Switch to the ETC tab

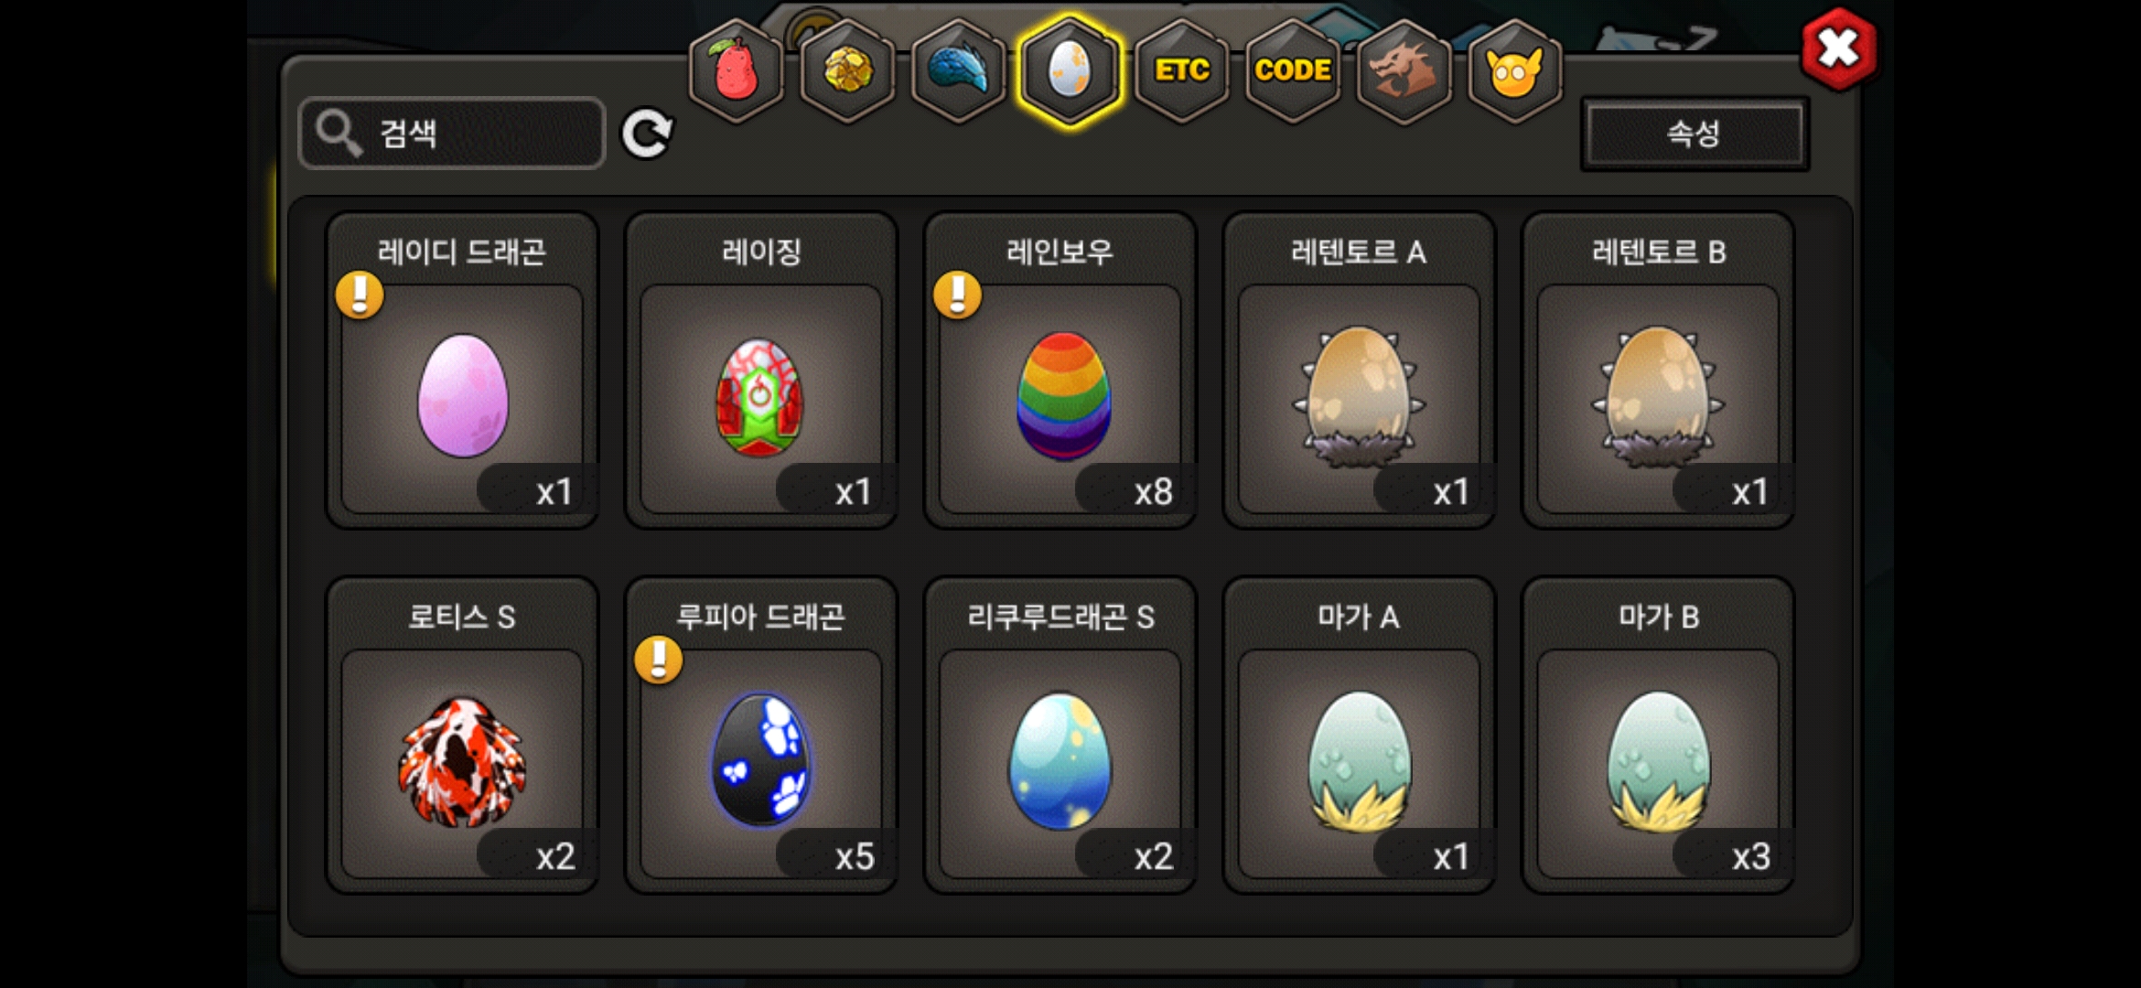point(1182,70)
